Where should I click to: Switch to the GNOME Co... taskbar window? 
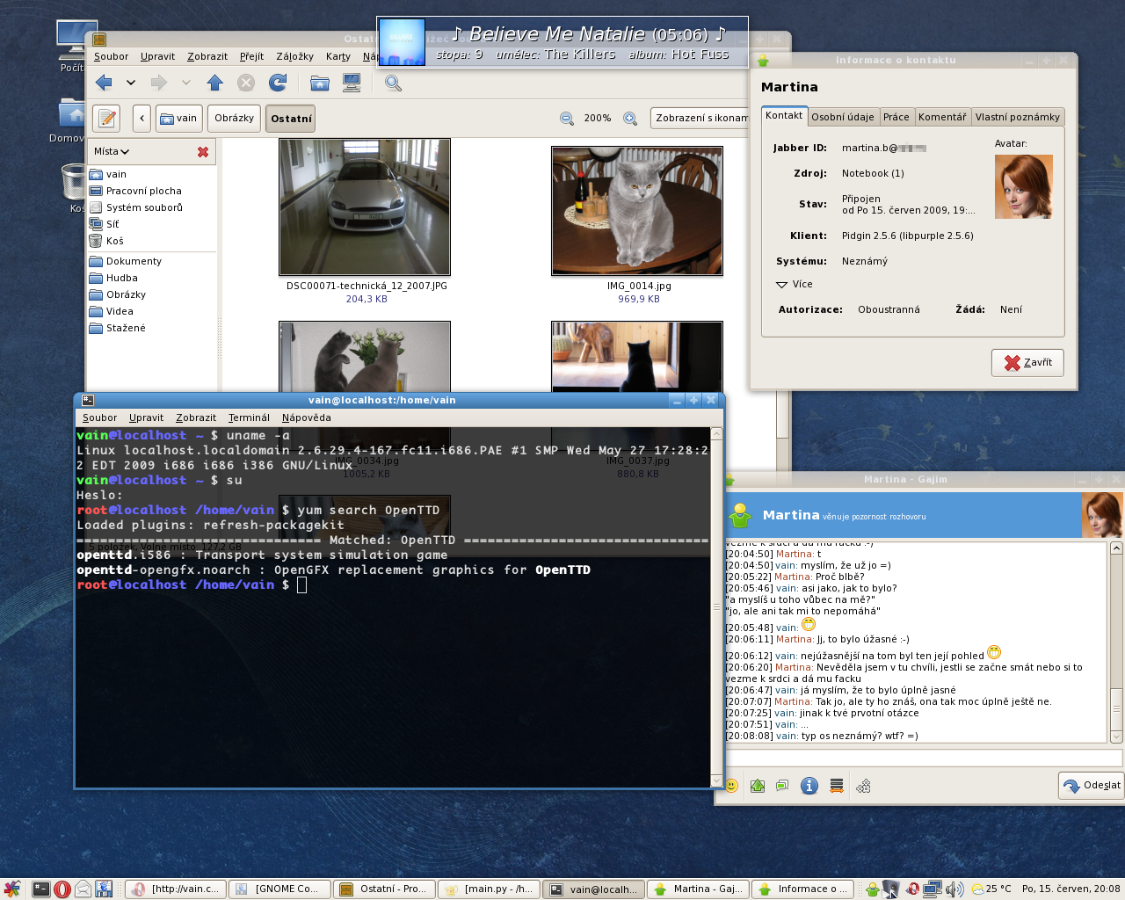coord(279,889)
